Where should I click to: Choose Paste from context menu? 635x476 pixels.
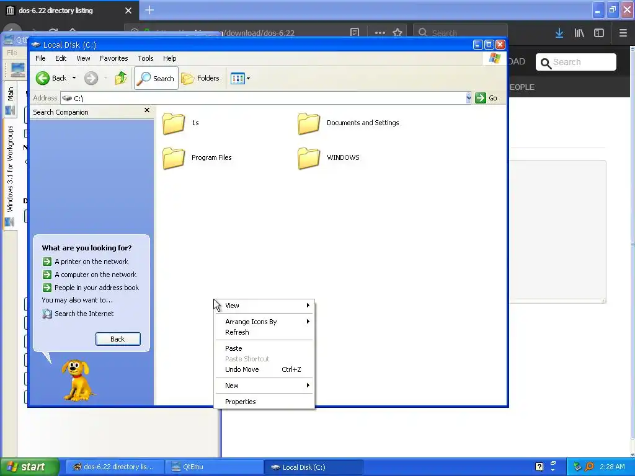pyautogui.click(x=264, y=348)
